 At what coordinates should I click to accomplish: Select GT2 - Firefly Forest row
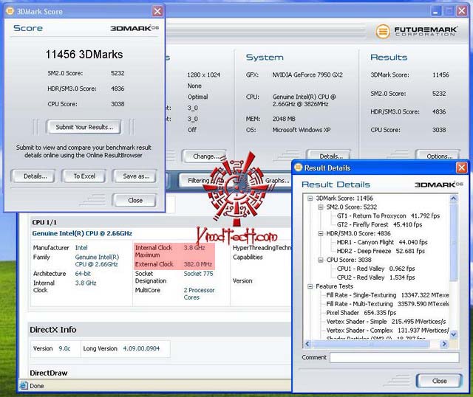click(379, 225)
